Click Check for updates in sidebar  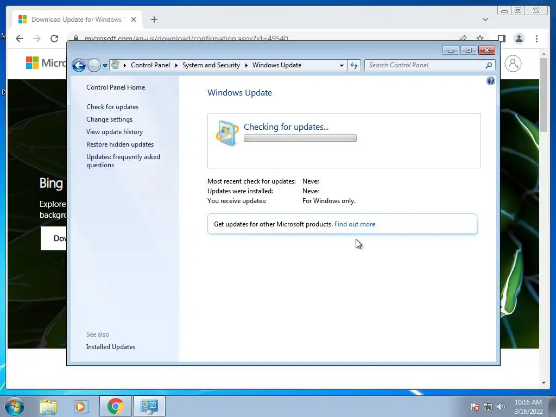112,107
